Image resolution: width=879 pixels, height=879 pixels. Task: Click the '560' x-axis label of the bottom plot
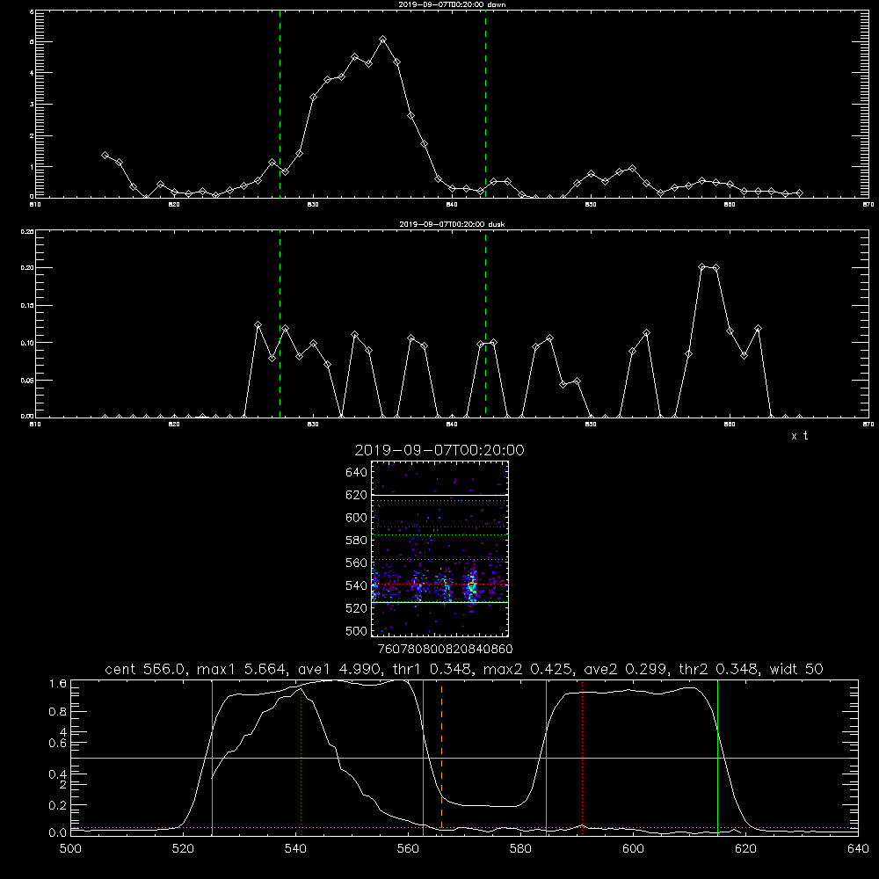[x=408, y=849]
